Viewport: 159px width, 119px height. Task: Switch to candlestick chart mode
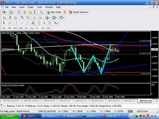click(x=10, y=18)
